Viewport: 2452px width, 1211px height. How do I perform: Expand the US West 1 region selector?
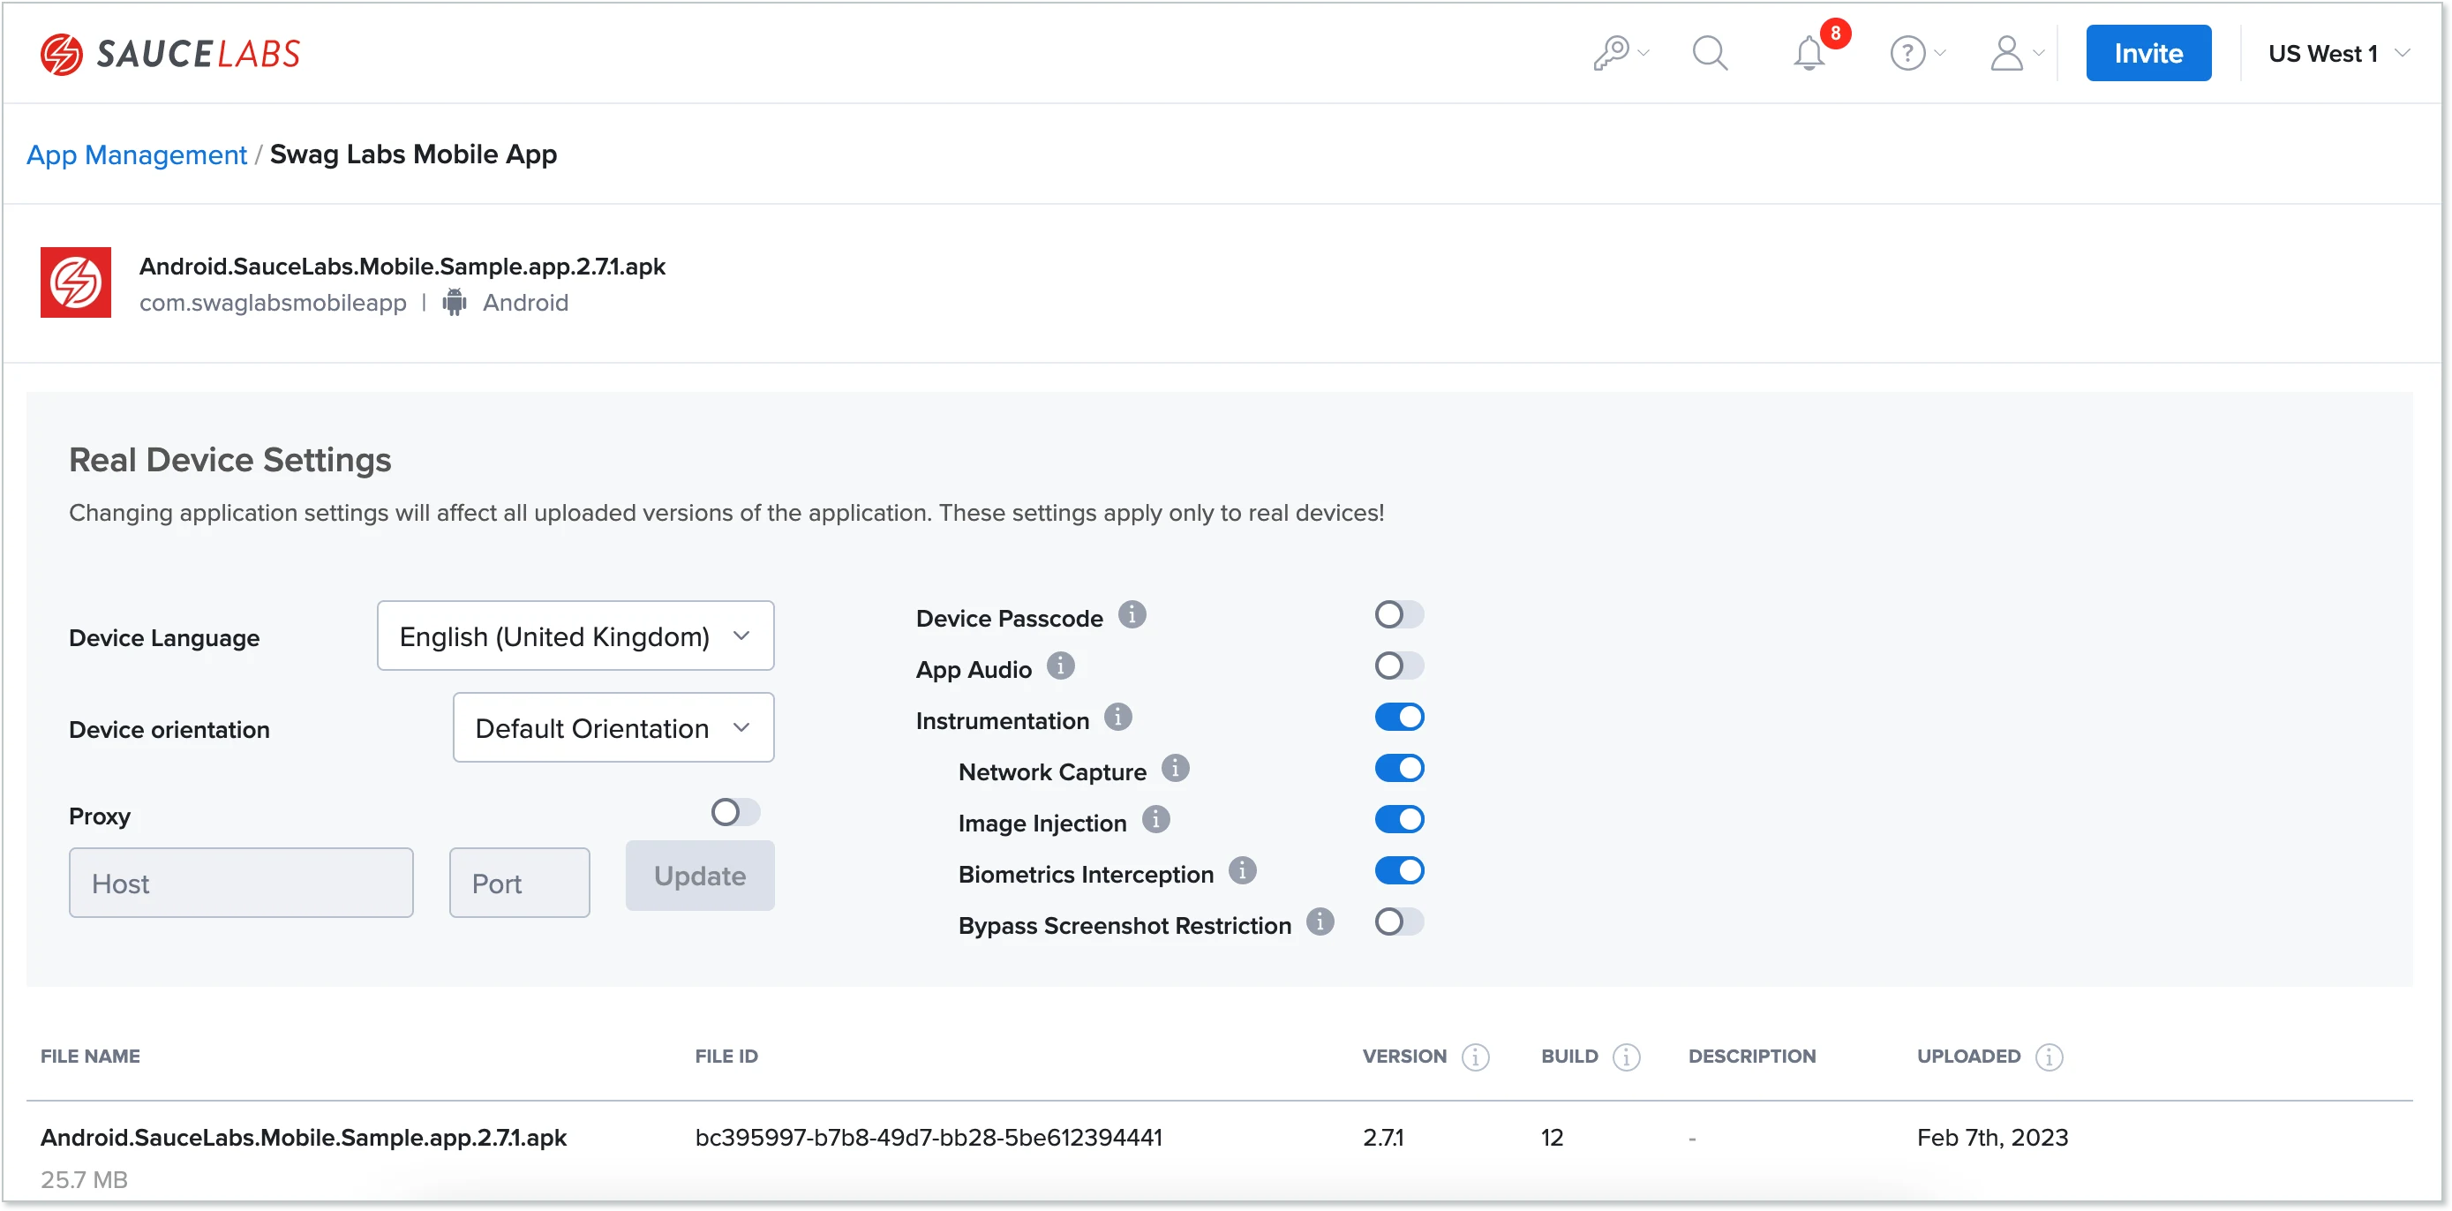pos(2337,52)
